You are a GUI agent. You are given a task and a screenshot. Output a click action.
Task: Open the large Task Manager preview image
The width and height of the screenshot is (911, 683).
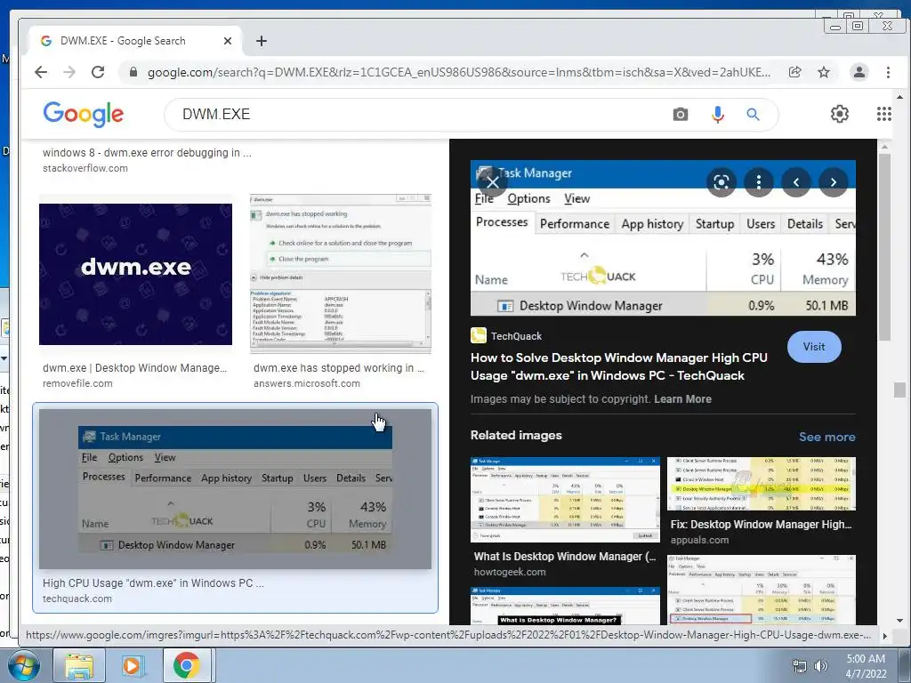coord(663,238)
